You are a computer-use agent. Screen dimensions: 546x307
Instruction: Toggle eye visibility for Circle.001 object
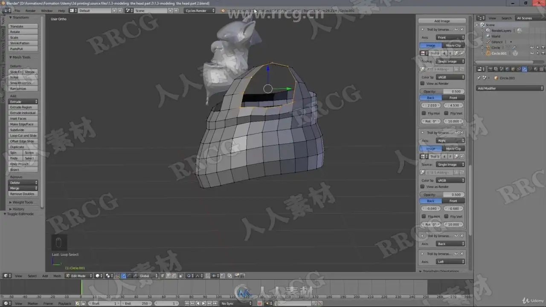pyautogui.click(x=532, y=53)
